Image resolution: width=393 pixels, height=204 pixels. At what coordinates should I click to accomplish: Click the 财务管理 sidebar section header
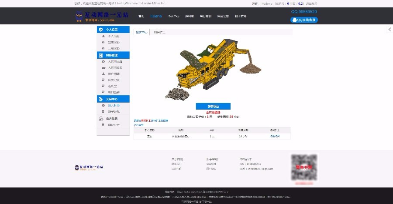click(x=113, y=55)
